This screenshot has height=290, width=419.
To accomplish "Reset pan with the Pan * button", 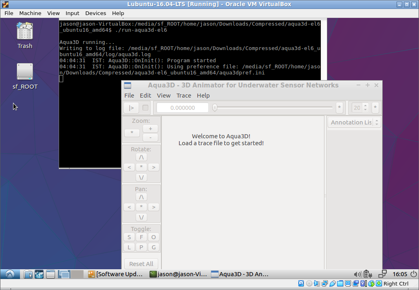I will (x=141, y=207).
